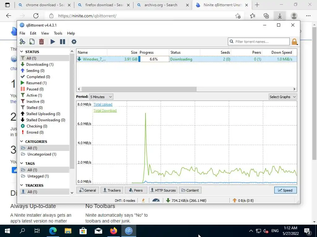The image size is (317, 237).
Task: Click the orange upload speed status entry
Action: click(243, 201)
